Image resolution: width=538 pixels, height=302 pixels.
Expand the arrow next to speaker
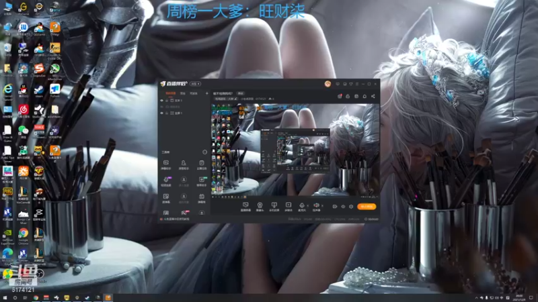(322, 205)
